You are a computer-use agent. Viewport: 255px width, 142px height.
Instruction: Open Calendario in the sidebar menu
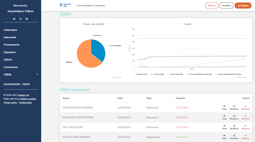(x=10, y=30)
